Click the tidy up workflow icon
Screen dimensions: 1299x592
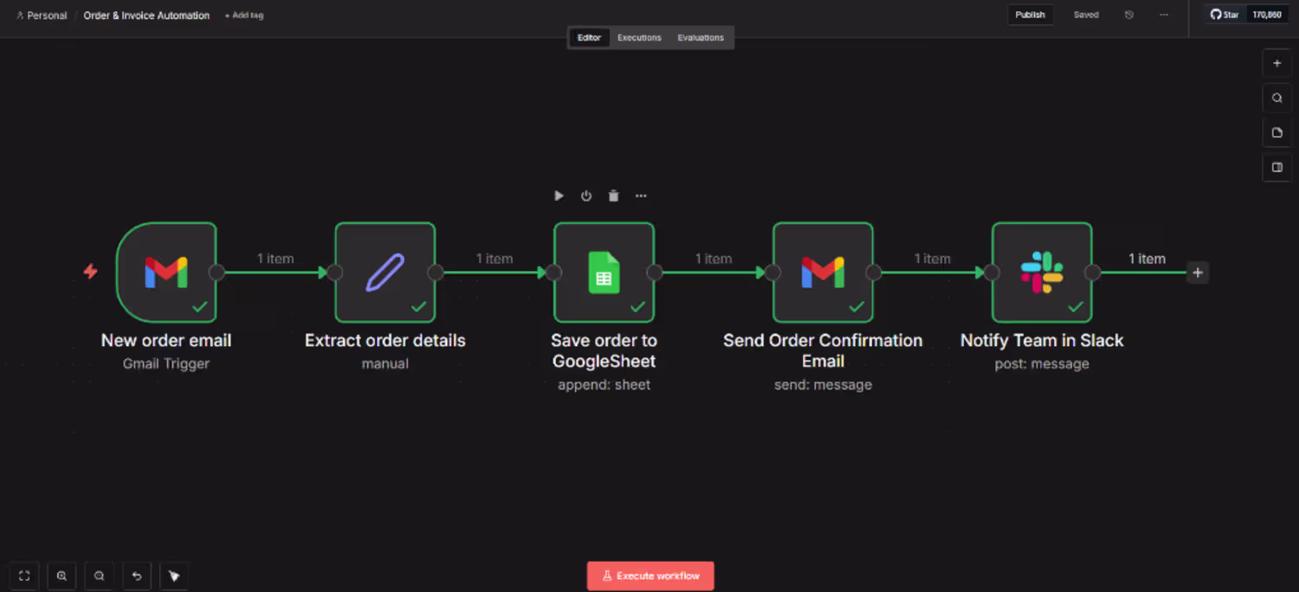(x=174, y=576)
